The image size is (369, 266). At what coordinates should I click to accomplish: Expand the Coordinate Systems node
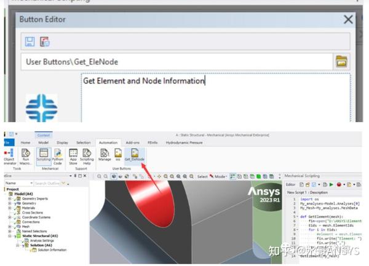(x=10, y=217)
